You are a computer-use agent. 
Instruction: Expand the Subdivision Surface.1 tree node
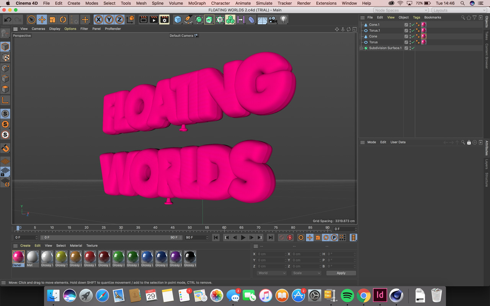361,48
